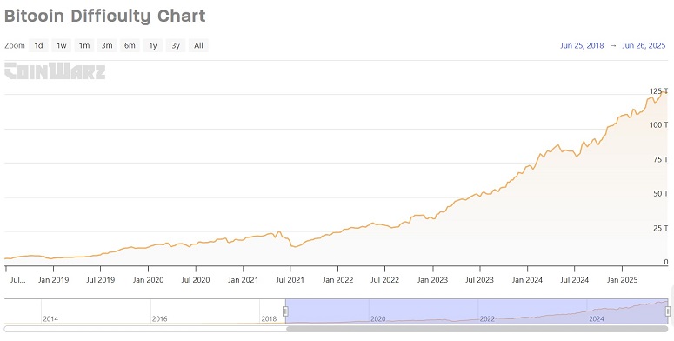Click the empty scrollbar track on the left

(145, 329)
